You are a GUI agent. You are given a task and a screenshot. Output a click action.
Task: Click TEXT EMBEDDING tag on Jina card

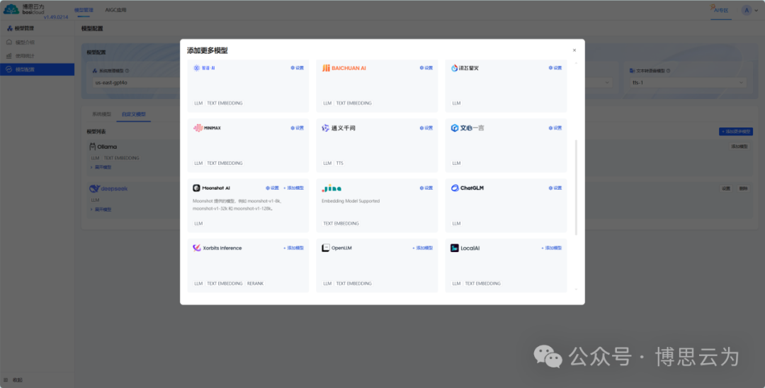(x=341, y=224)
